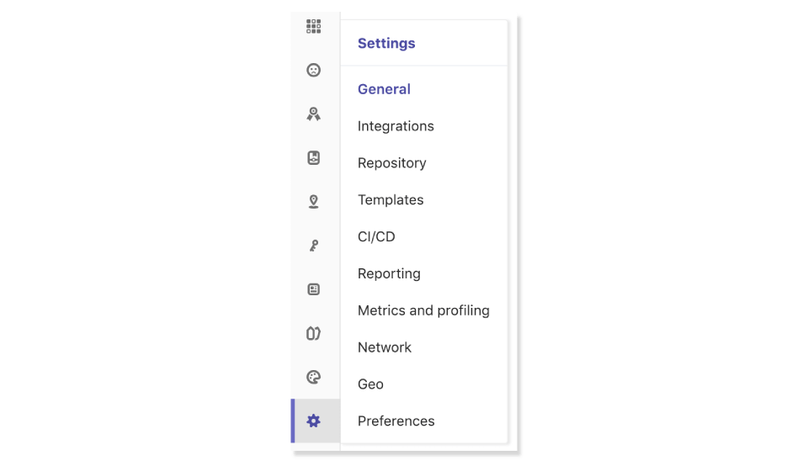Screen dimensions: 808x471
Task: Open Network settings
Action: point(385,347)
